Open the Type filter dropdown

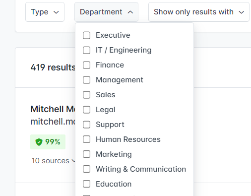pyautogui.click(x=45, y=12)
